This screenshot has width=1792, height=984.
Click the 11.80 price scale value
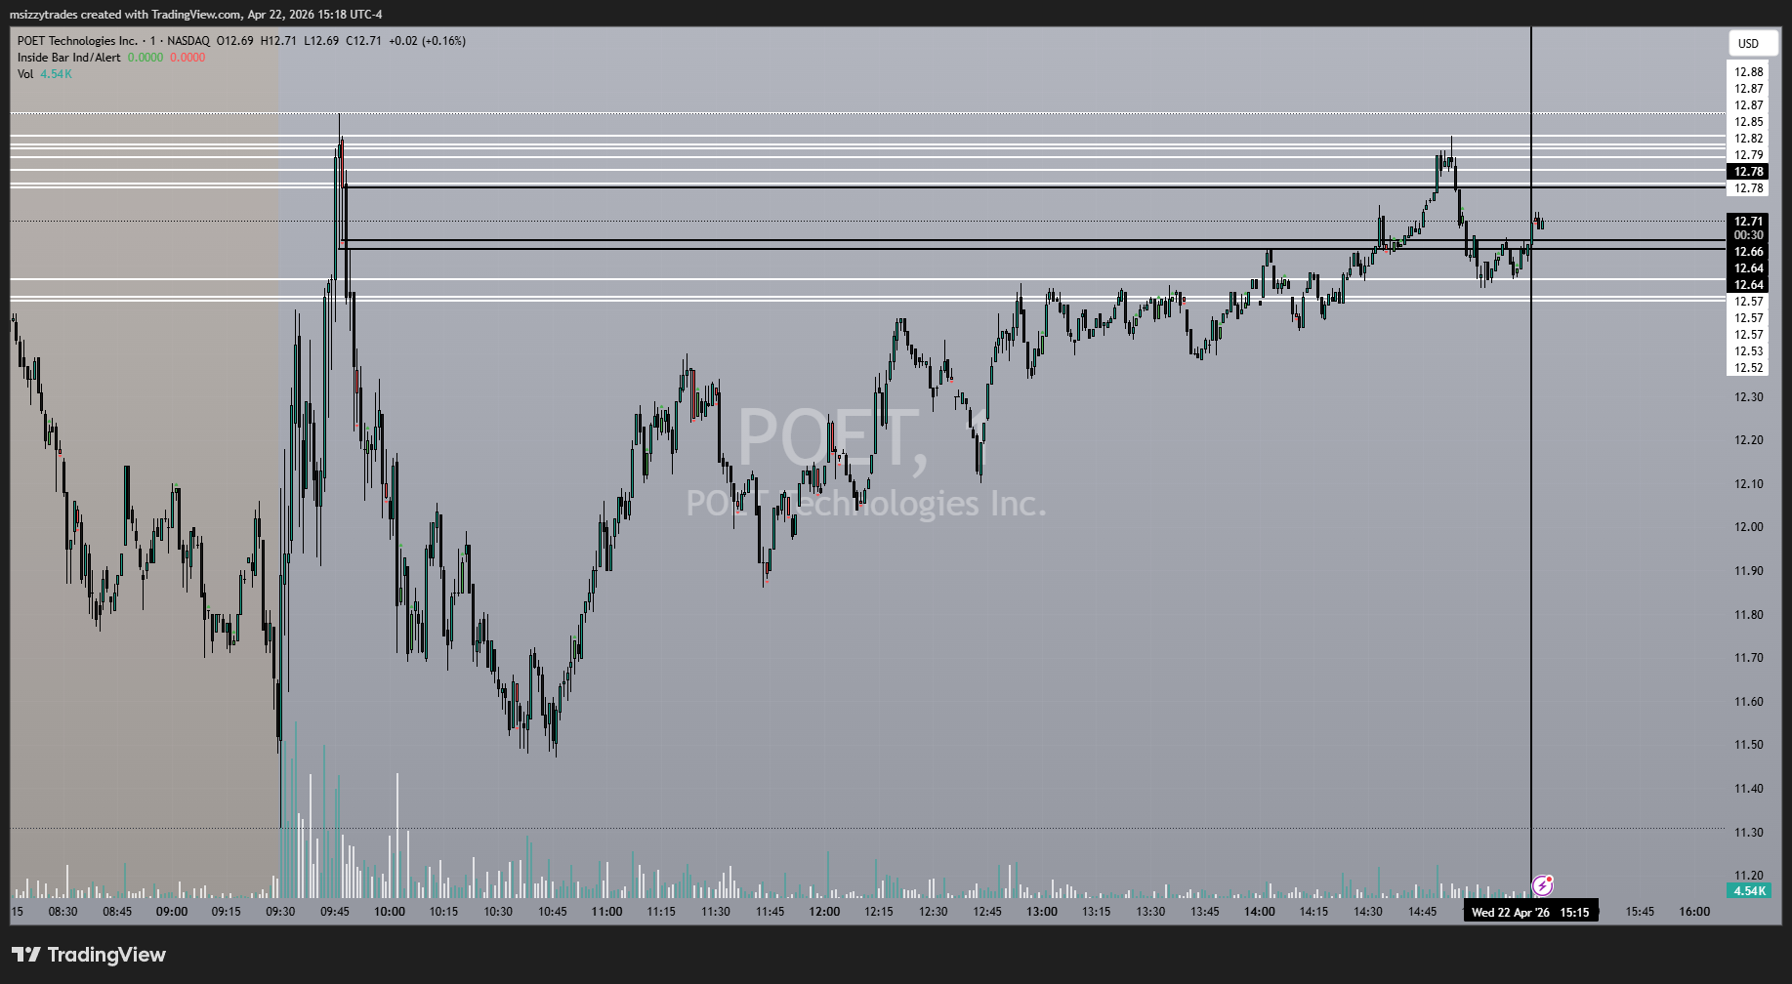1748,615
